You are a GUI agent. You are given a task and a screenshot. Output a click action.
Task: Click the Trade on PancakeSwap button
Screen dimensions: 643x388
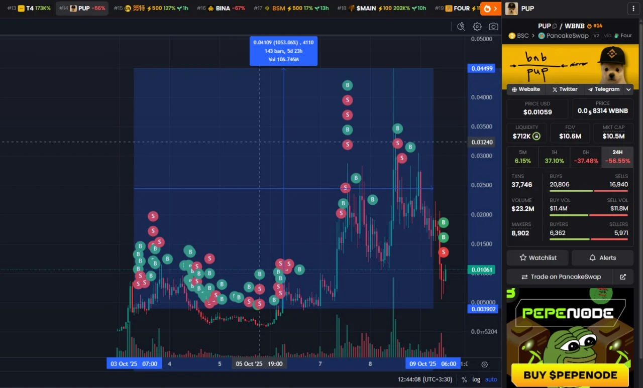(561, 277)
